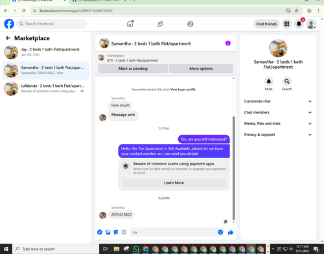This screenshot has height=254, width=324.
Task: Click the install app icon in address bar
Action: (288, 10)
